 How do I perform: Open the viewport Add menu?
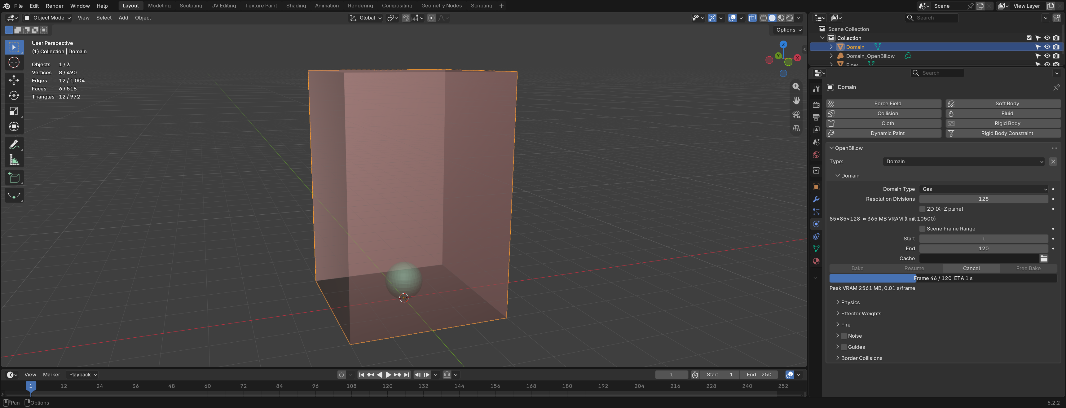[x=123, y=18]
